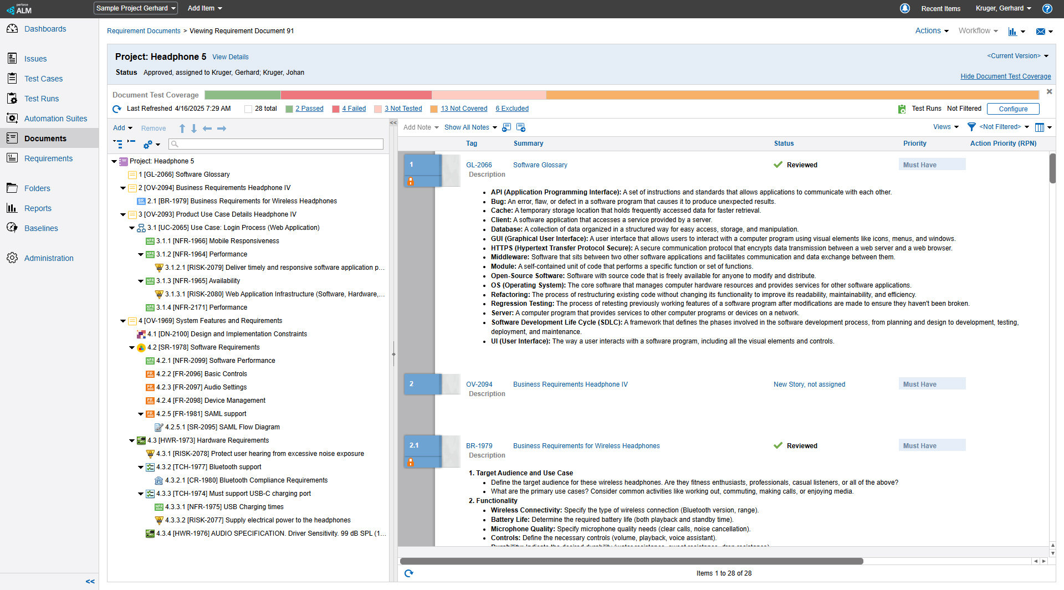Collapse the Use Case: Login Process tree node

coord(131,228)
